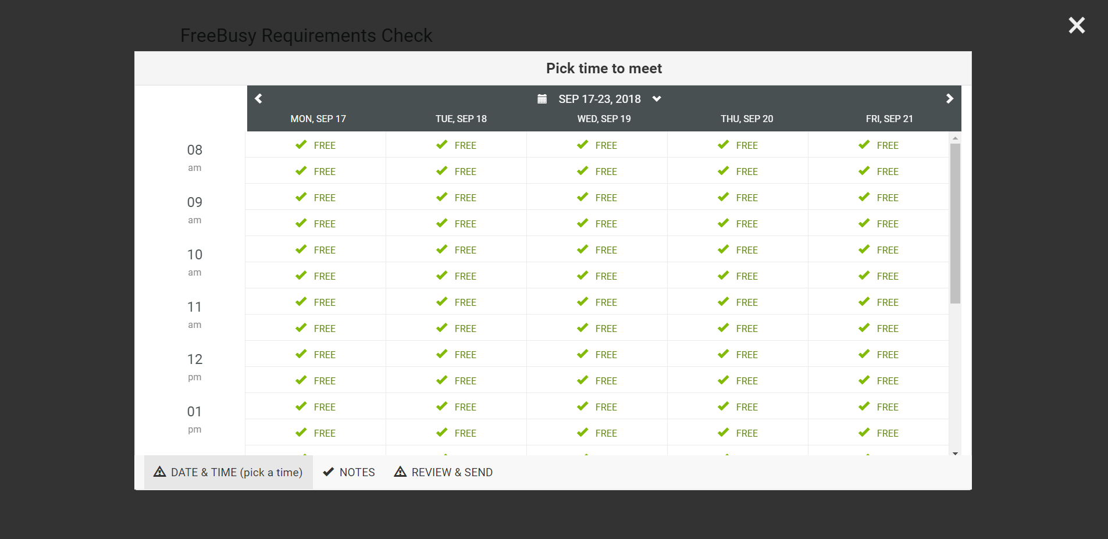Click green checkmark in Friday 1pm slot
Viewport: 1108px width, 539px height.
click(x=864, y=406)
